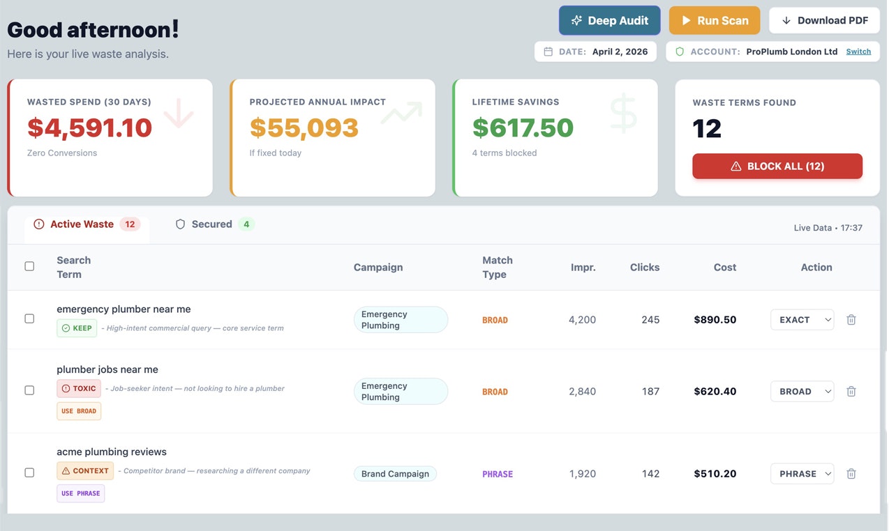
Task: Open the EXACT match type dropdown
Action: coord(802,320)
